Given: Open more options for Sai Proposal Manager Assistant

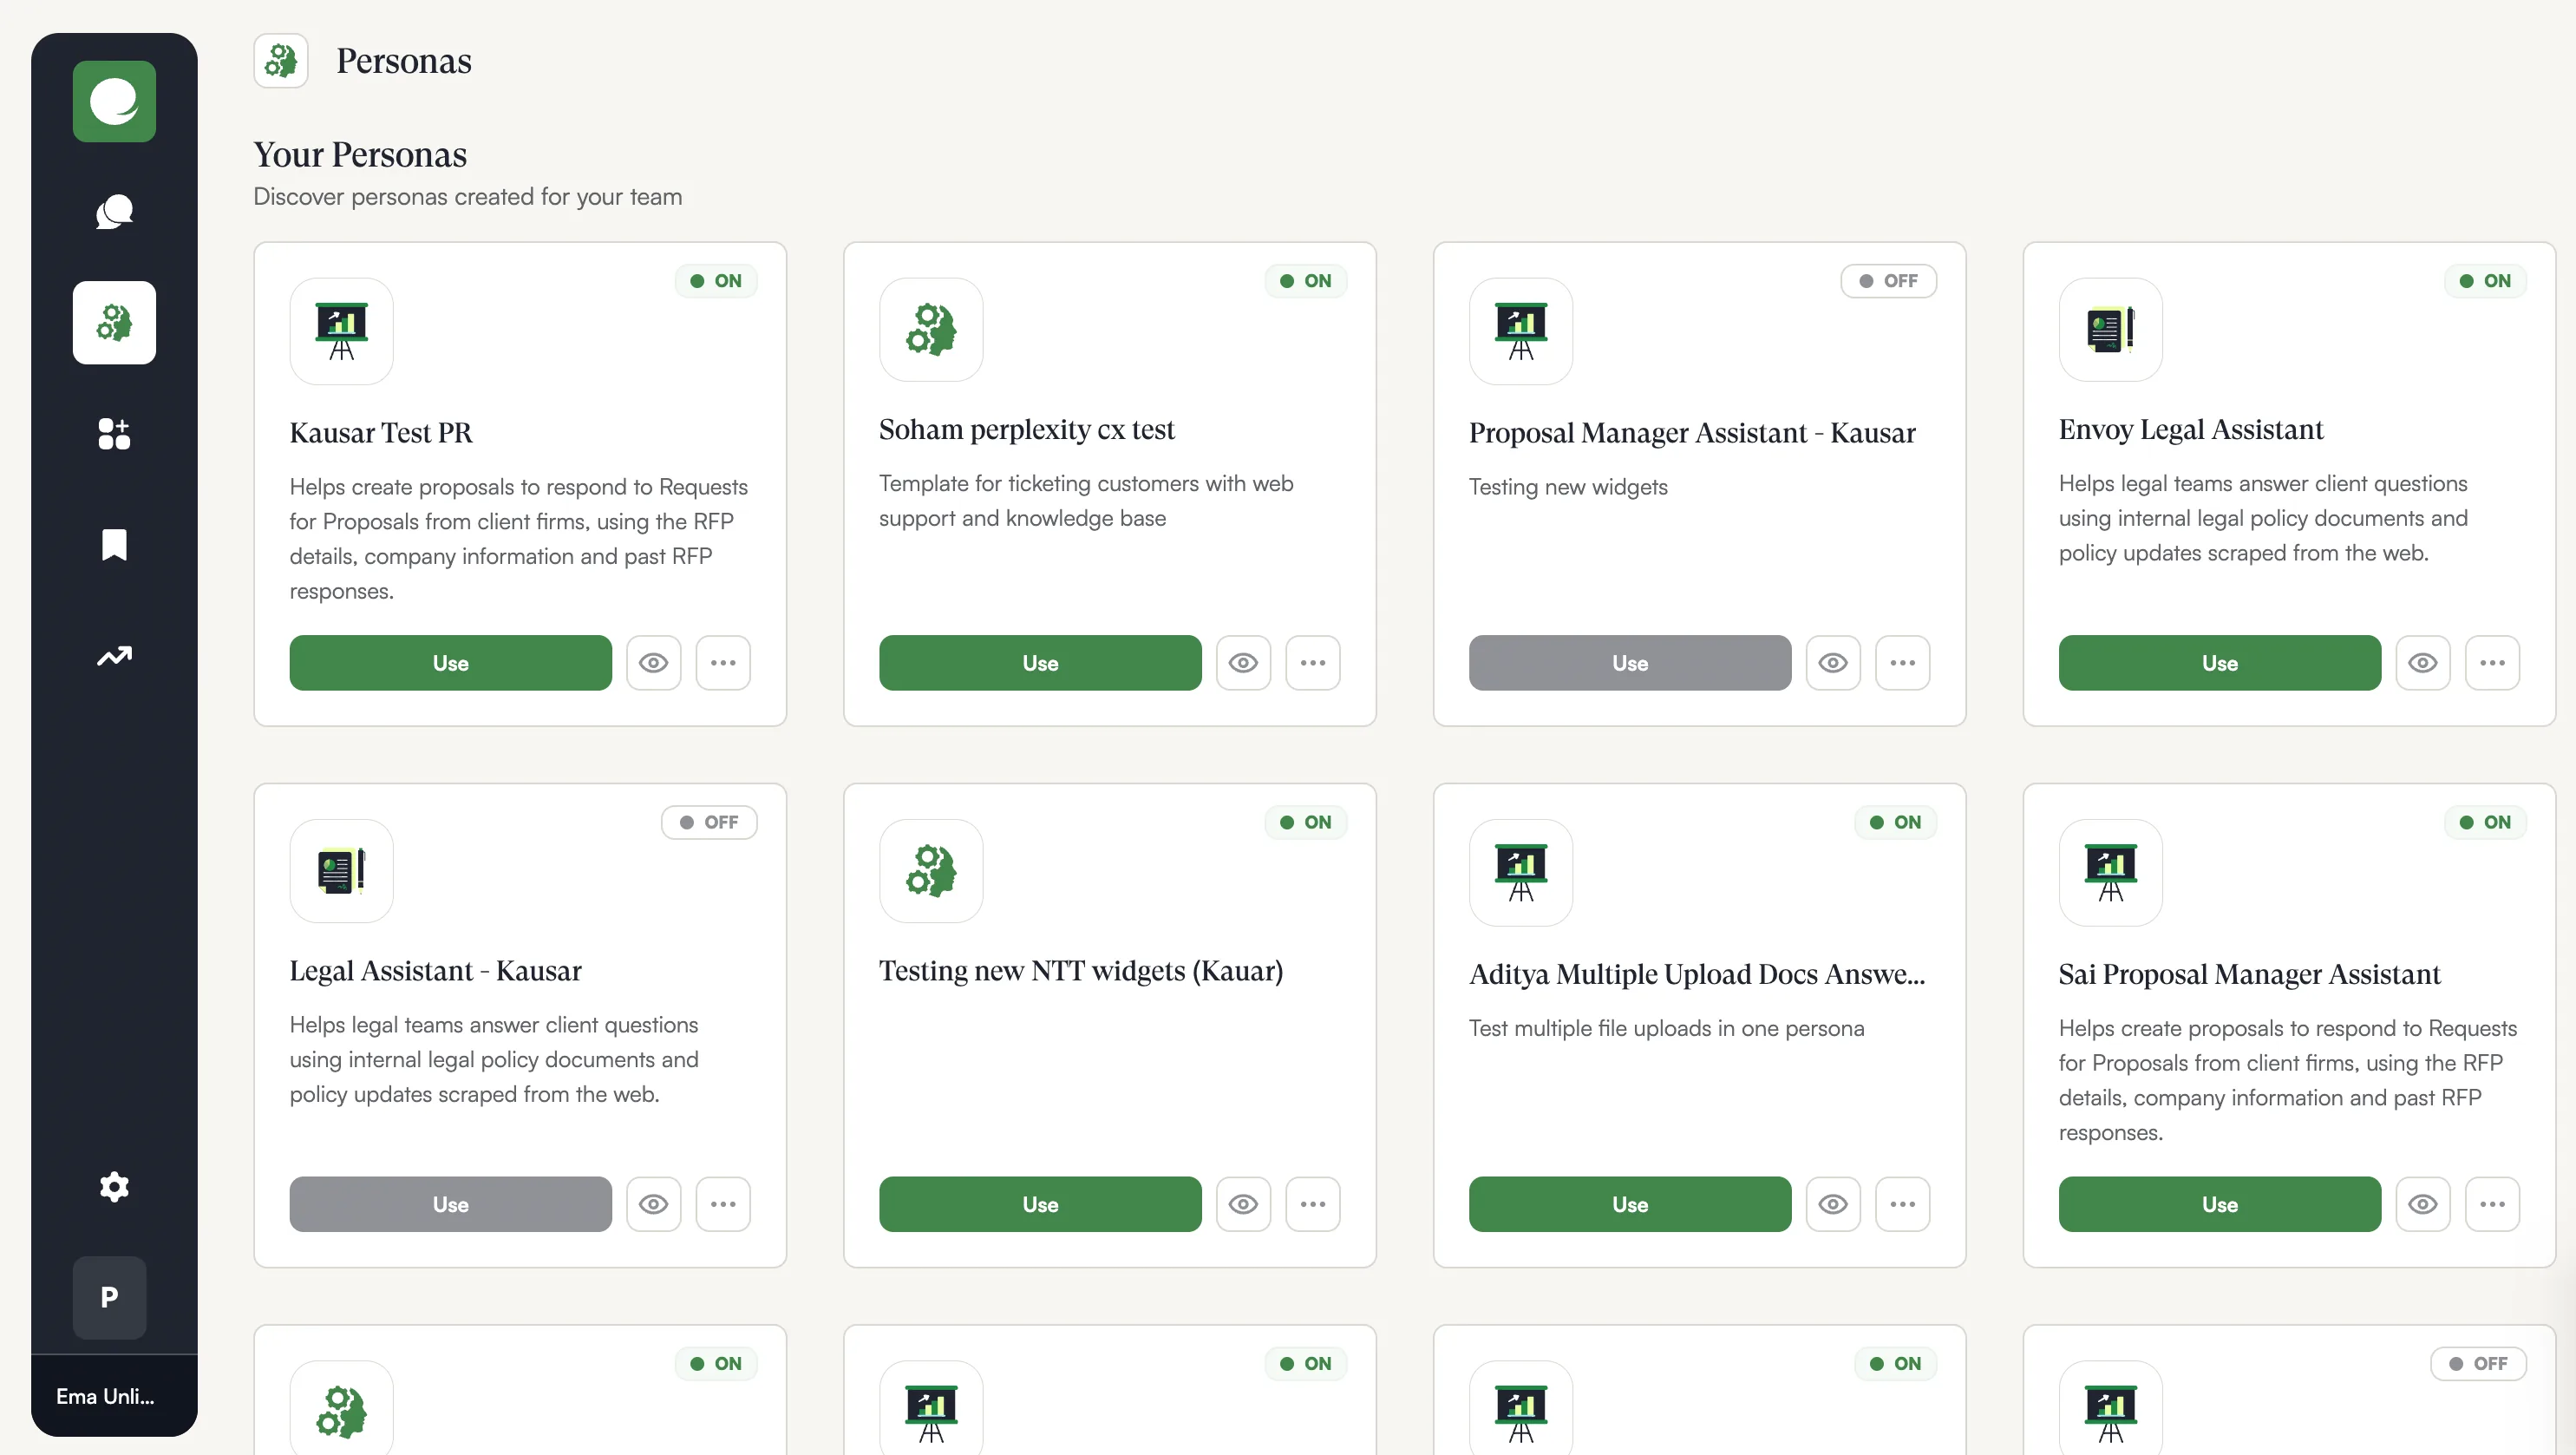Looking at the screenshot, I should pyautogui.click(x=2492, y=1204).
